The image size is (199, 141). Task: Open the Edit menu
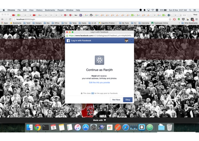(x=25, y=10)
